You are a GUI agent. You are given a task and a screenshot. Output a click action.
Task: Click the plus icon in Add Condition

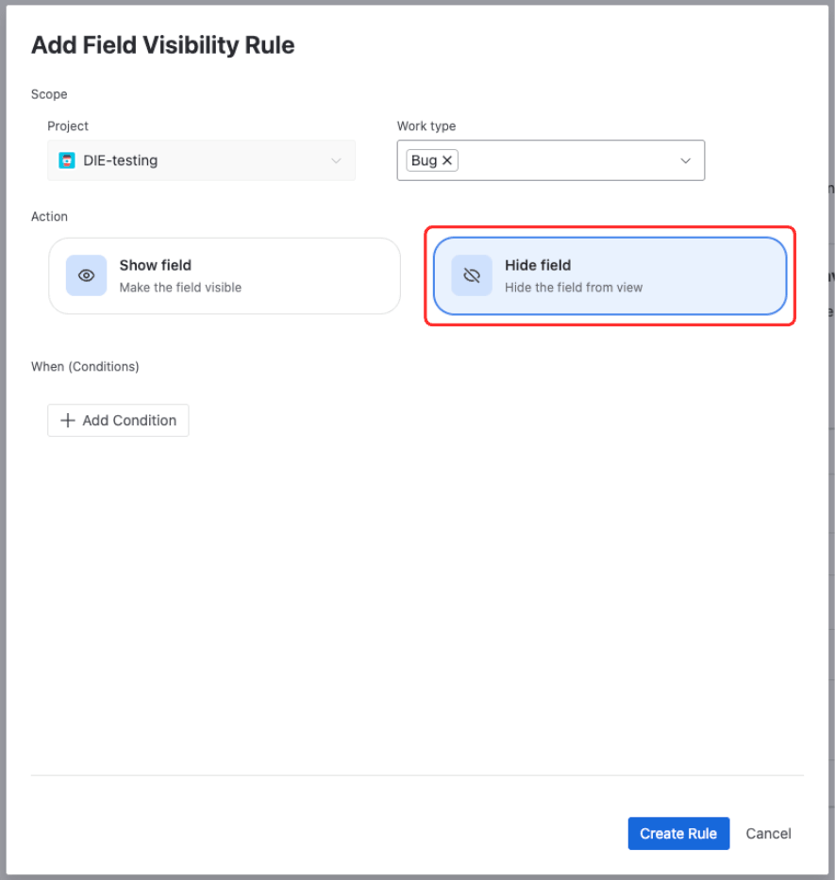68,420
